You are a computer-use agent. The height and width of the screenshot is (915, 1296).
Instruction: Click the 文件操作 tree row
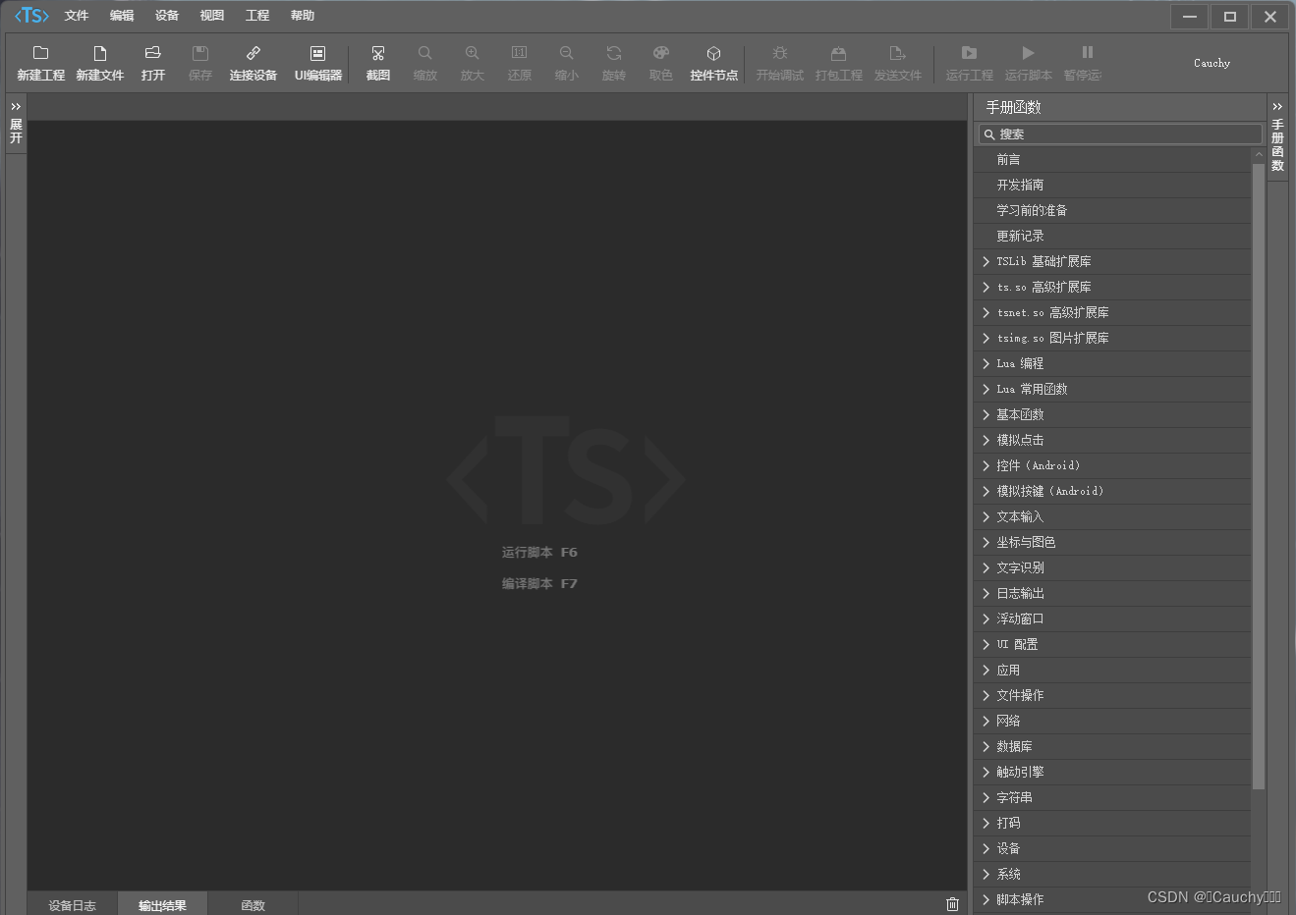[1111, 695]
